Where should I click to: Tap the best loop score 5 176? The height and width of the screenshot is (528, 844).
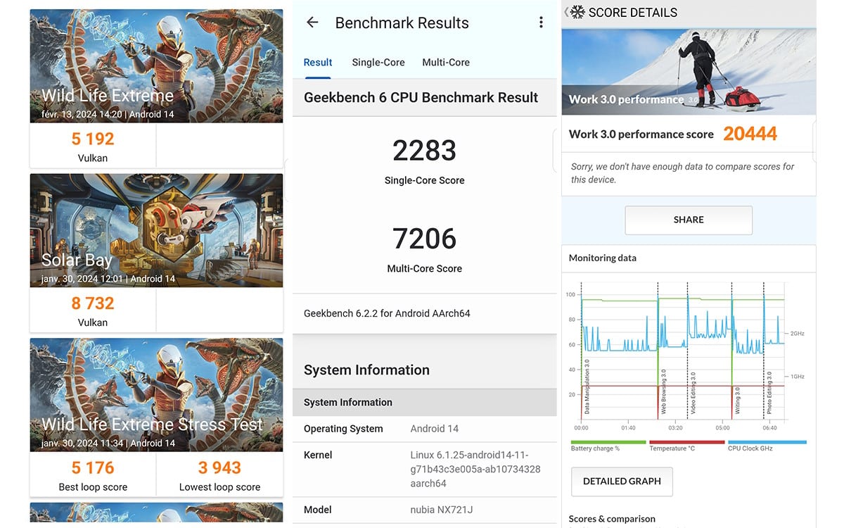[x=93, y=467]
